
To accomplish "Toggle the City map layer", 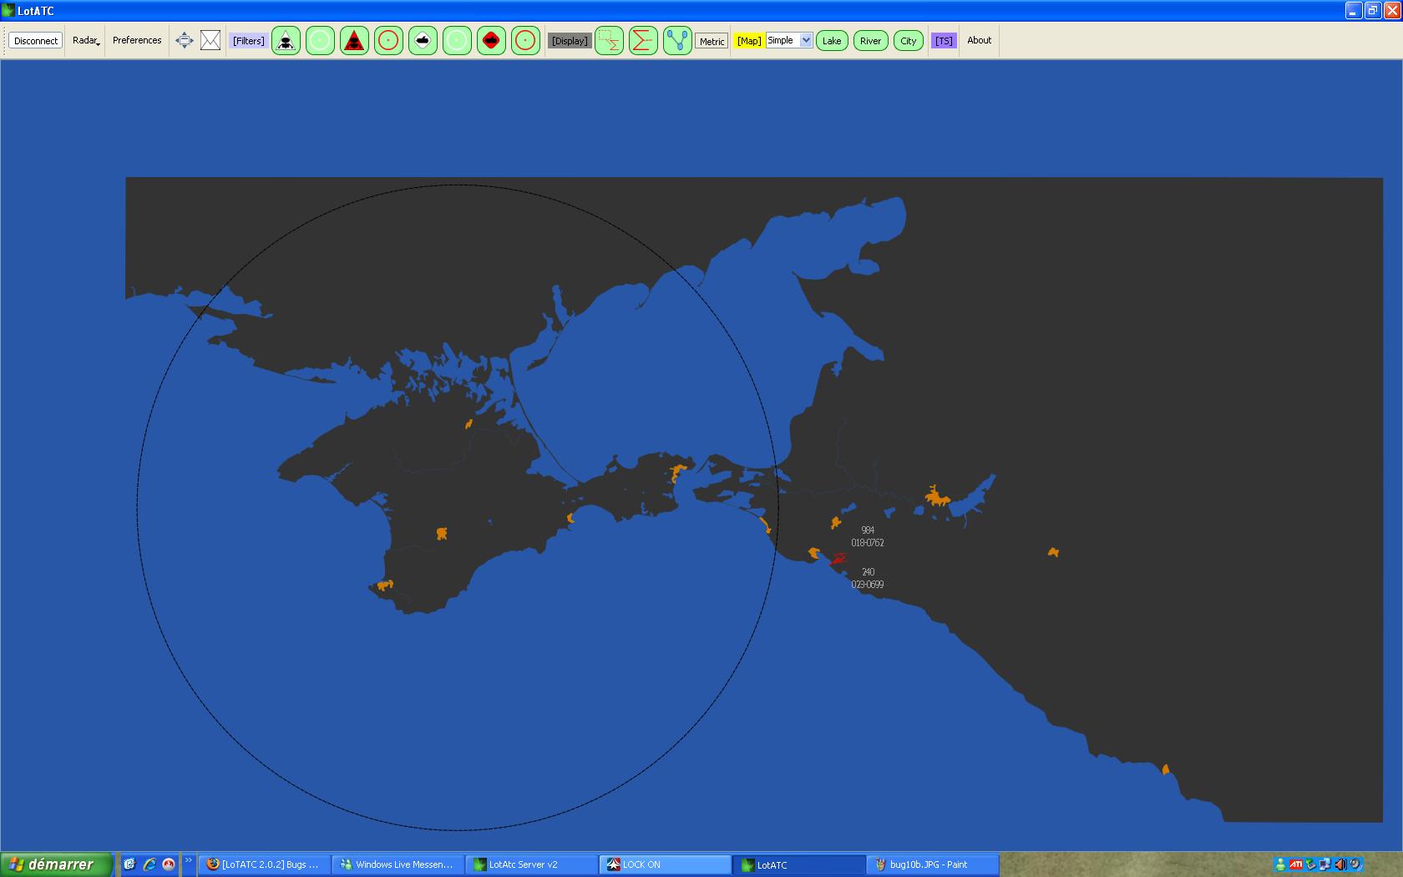I will [x=908, y=41].
